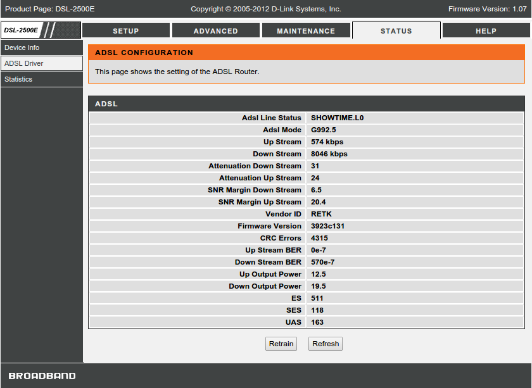
Task: Click the Firmware Version: 1.07 header text
Action: tap(487, 9)
